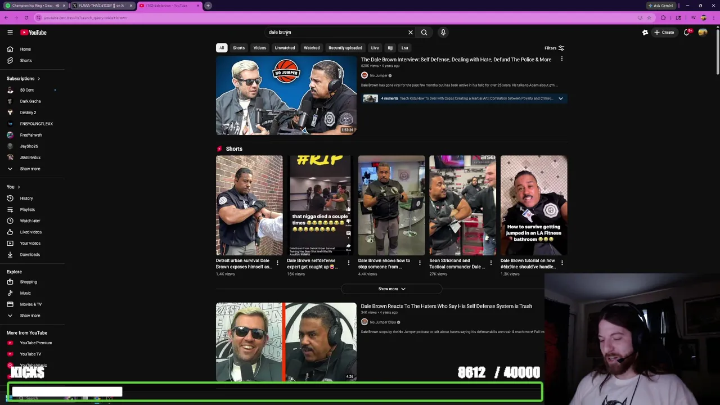Image resolution: width=720 pixels, height=405 pixels.
Task: Open options menu for Dale Brown Interview
Action: click(561, 59)
